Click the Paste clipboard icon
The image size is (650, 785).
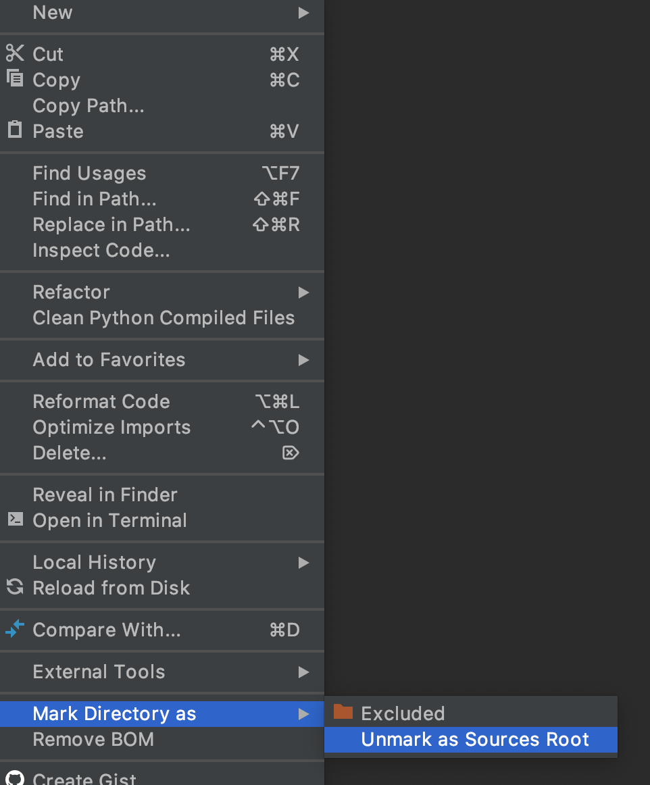click(14, 130)
